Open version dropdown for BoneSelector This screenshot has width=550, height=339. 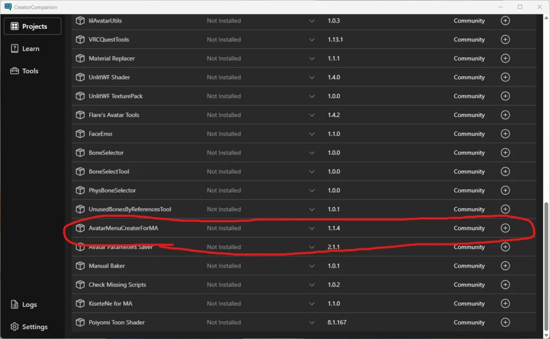click(312, 153)
